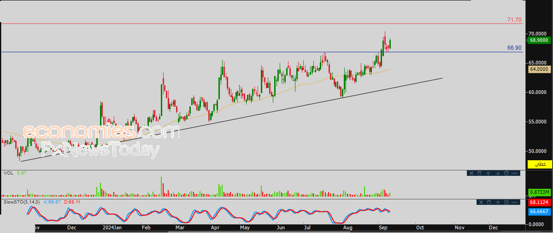The image size is (553, 233).
Task: Move the VOL panel up
Action: tap(488, 173)
